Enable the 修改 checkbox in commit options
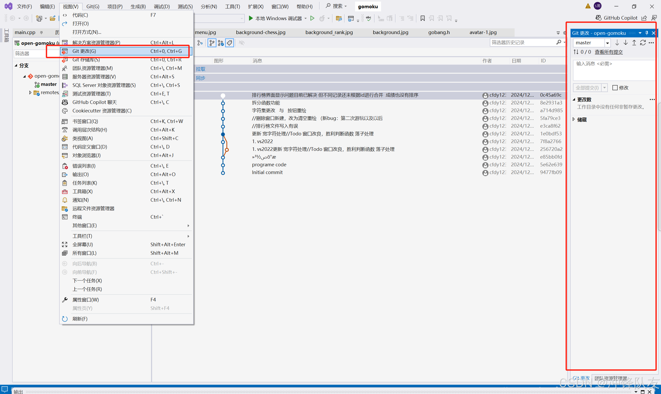 (x=615, y=87)
